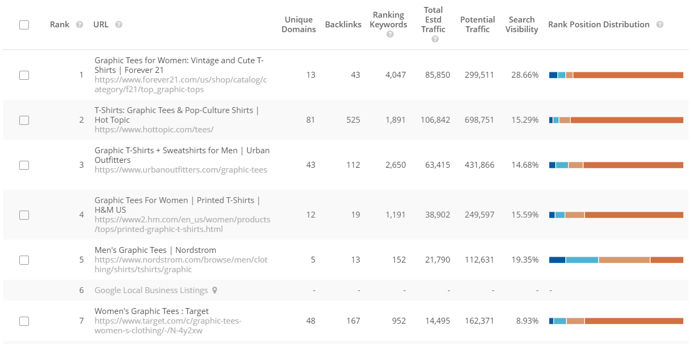The height and width of the screenshot is (344, 693).
Task: Check the Forever 21 row checkbox
Action: coord(24,75)
